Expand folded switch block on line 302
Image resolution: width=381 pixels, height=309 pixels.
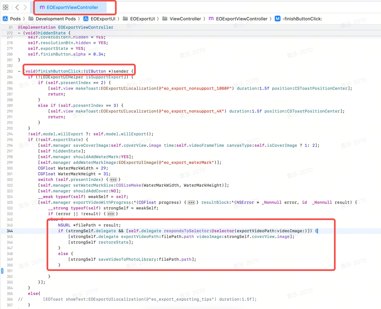pyautogui.click(x=113, y=180)
